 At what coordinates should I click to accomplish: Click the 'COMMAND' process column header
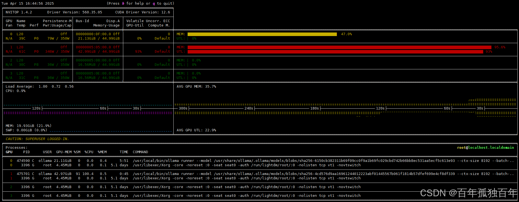pos(140,152)
